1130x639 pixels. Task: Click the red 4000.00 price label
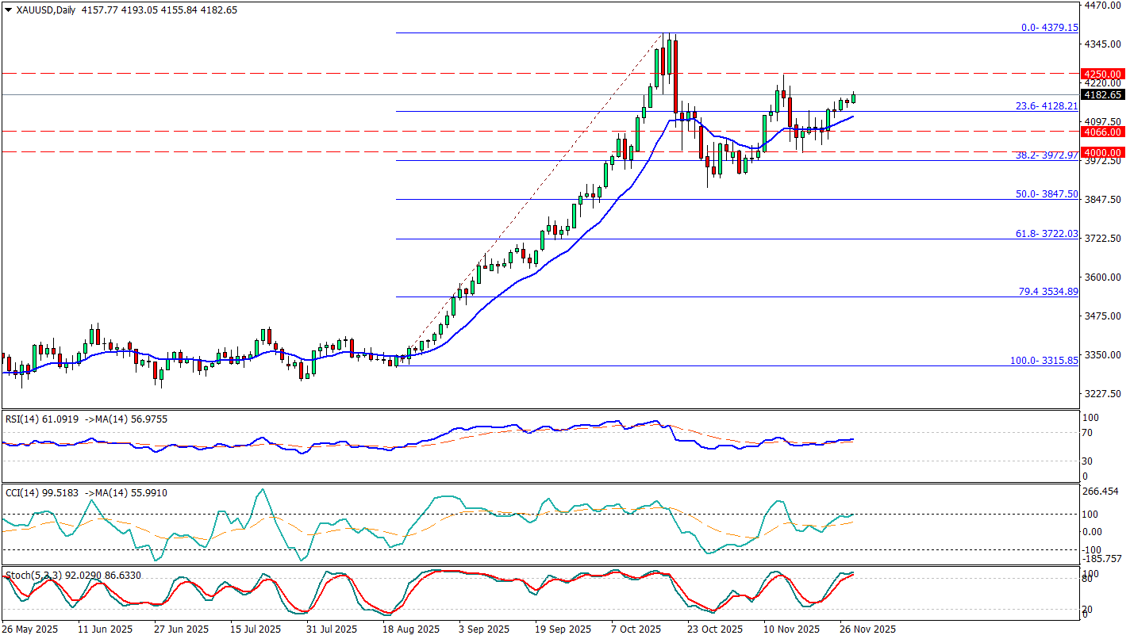click(1104, 152)
